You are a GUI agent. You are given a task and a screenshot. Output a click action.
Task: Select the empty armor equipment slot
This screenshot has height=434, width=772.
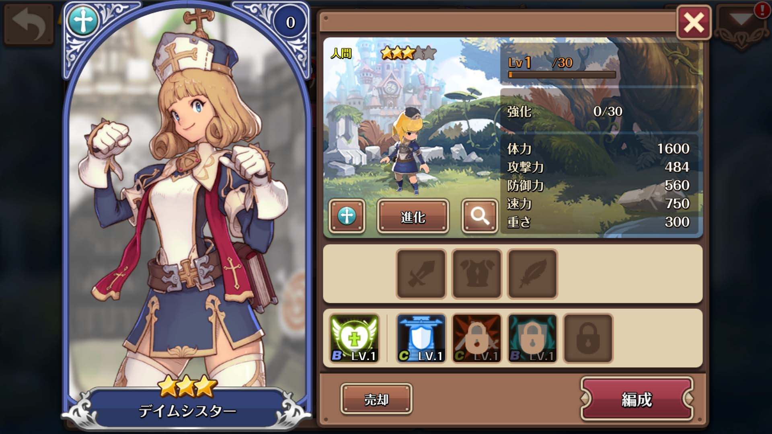tap(476, 274)
